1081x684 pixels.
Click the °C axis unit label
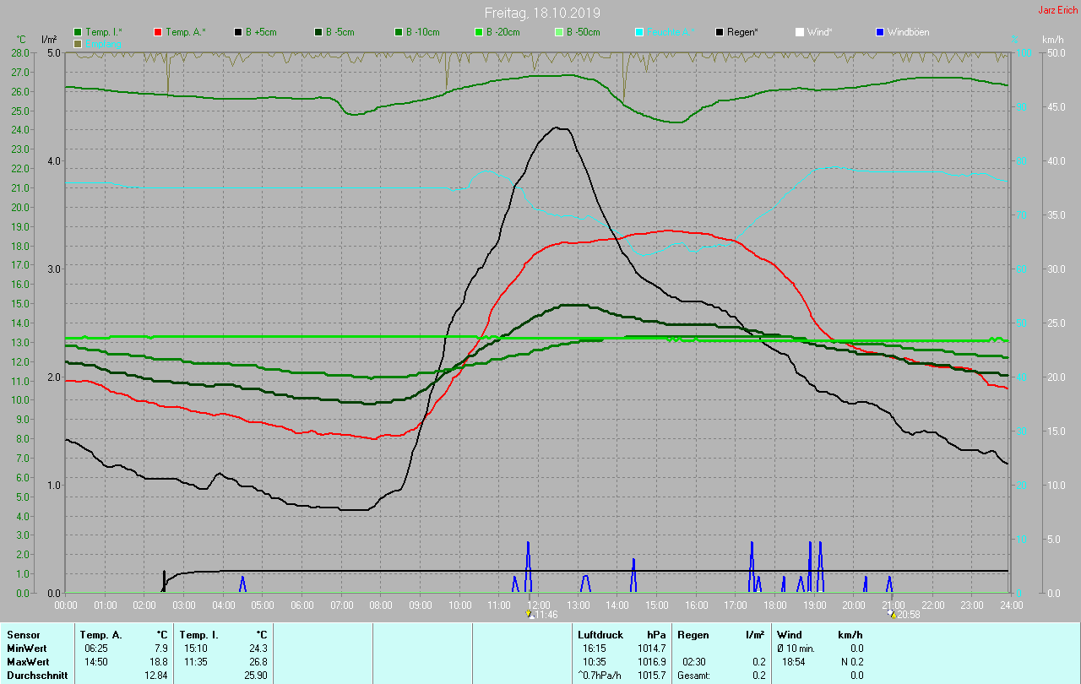(22, 40)
